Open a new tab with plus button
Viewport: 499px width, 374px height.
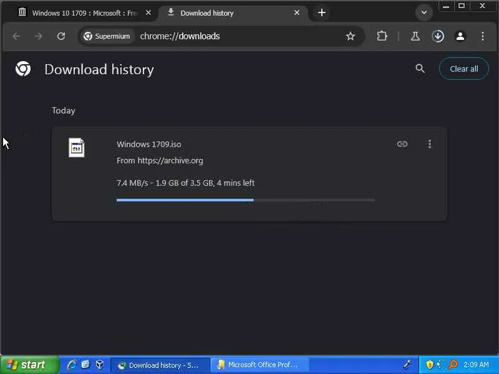pyautogui.click(x=322, y=12)
